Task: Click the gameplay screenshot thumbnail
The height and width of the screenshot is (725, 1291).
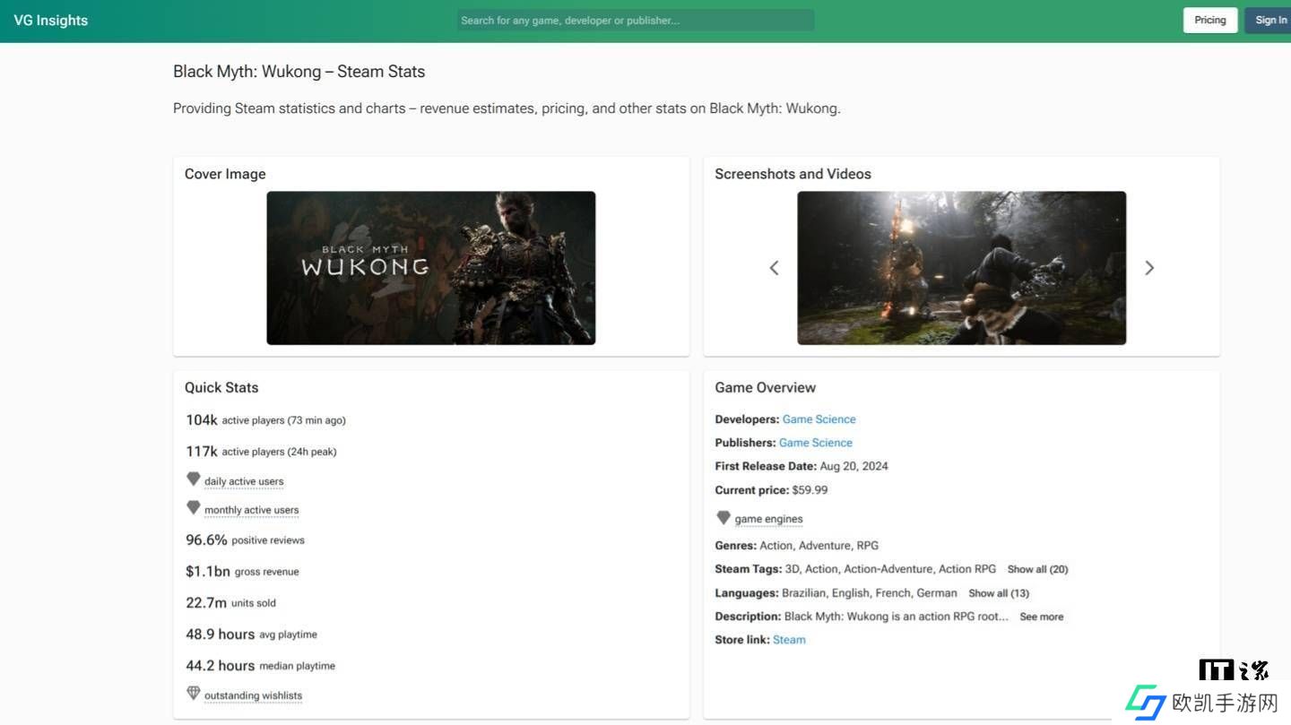Action: coord(961,268)
